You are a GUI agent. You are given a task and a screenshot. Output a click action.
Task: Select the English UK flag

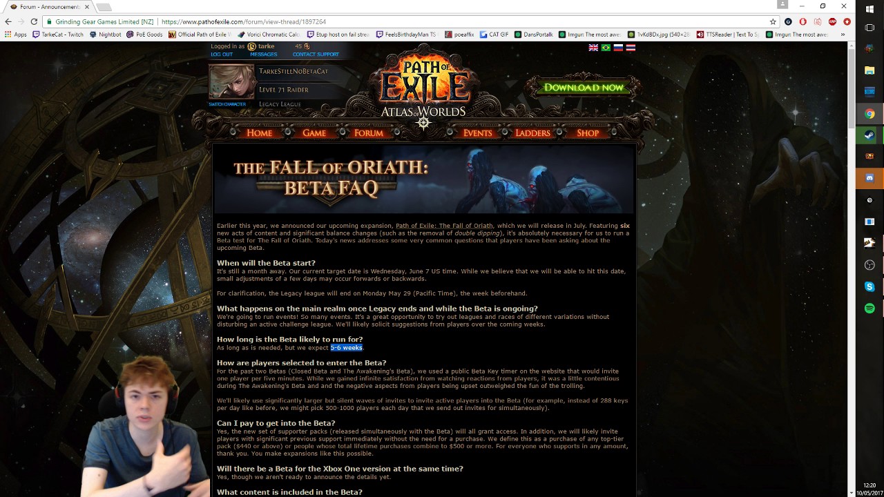coord(593,48)
